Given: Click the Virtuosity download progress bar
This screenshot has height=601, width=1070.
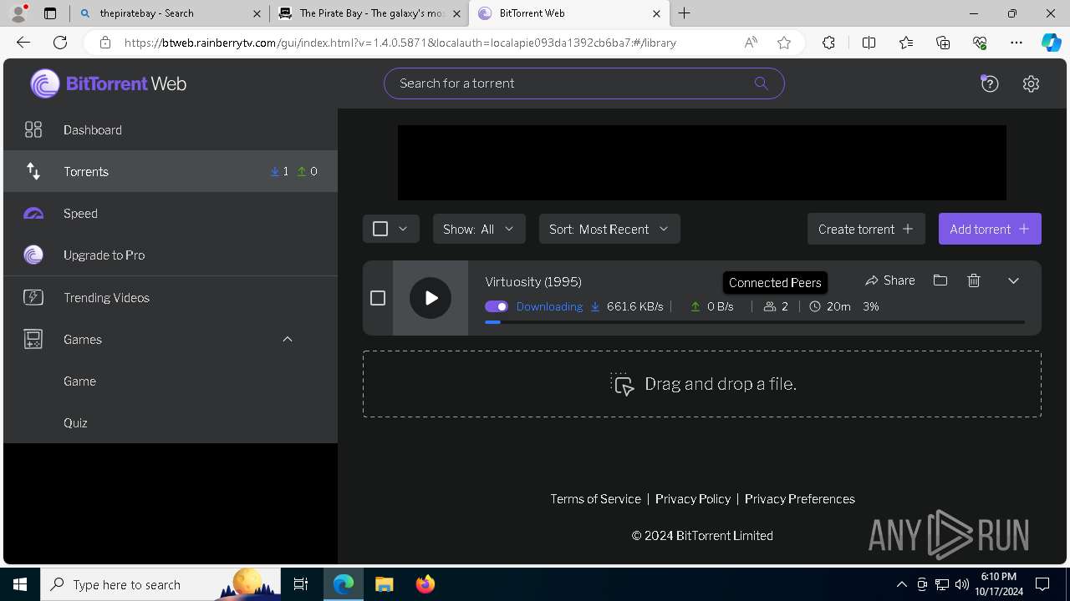Looking at the screenshot, I should click(x=755, y=321).
